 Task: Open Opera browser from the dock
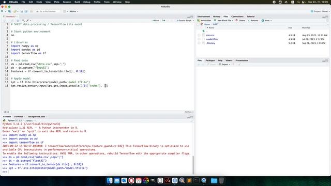click(131, 180)
